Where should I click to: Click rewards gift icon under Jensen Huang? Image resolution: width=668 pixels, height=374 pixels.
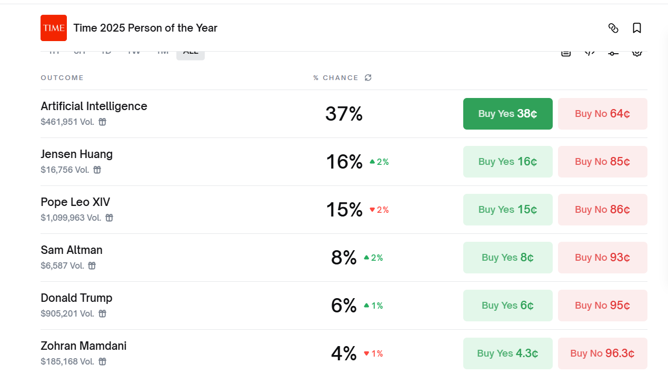[97, 170]
